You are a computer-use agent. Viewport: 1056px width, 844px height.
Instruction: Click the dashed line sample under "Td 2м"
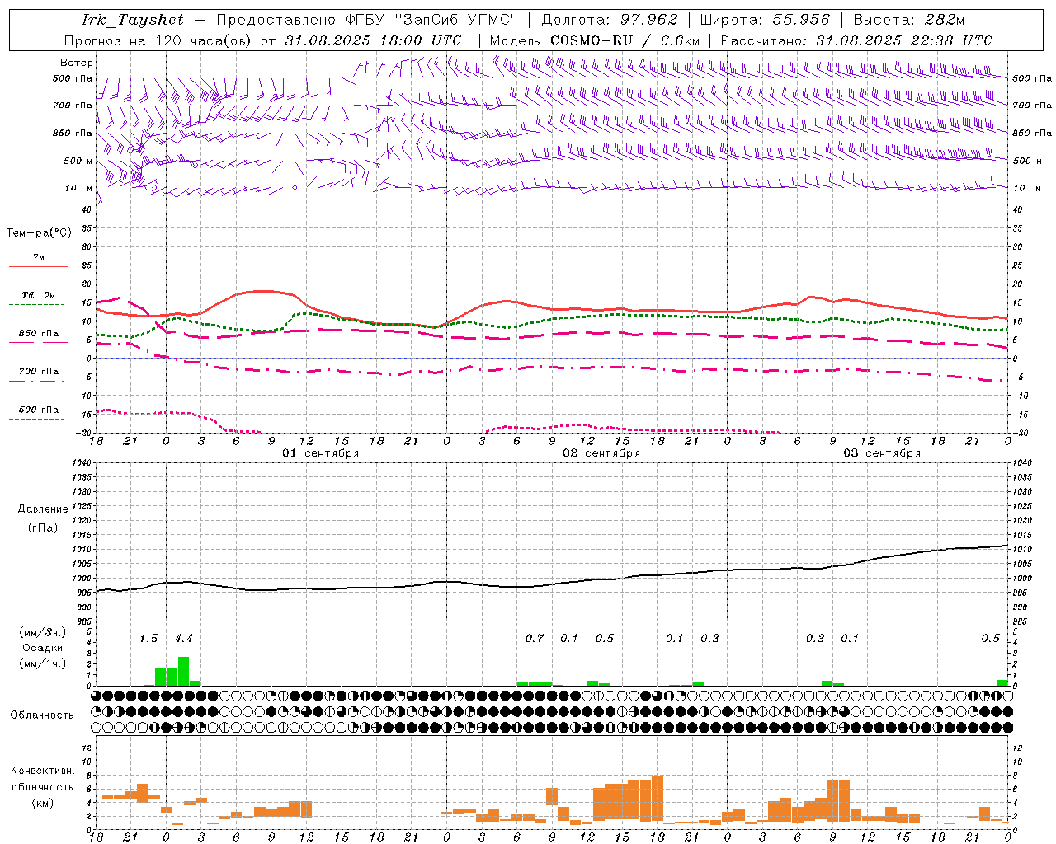click(x=38, y=305)
